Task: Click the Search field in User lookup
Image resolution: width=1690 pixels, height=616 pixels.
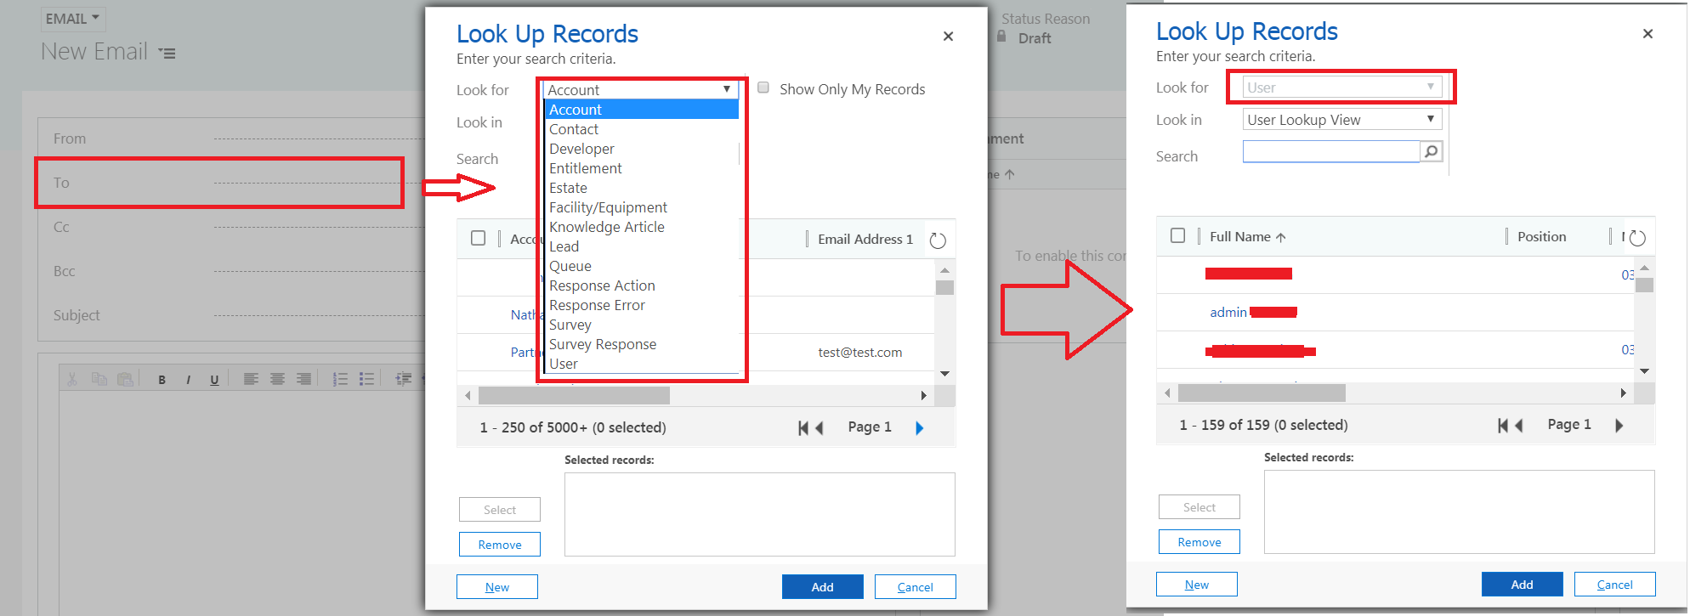Action: coord(1330,152)
